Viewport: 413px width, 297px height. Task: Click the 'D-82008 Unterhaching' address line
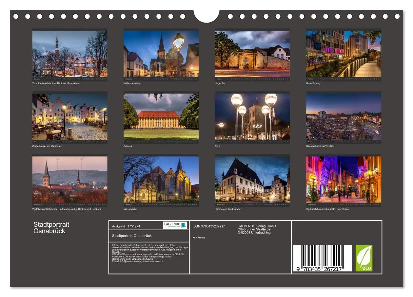pos(254,233)
